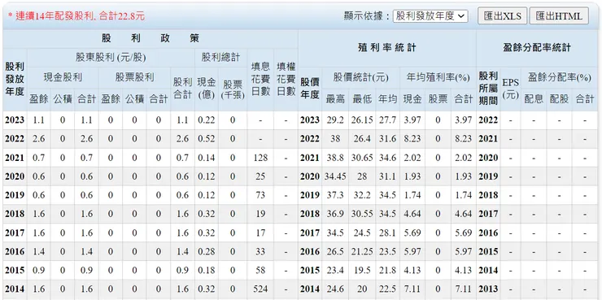Click the 股利發放年度 column header
The image size is (602, 300).
coord(15,80)
